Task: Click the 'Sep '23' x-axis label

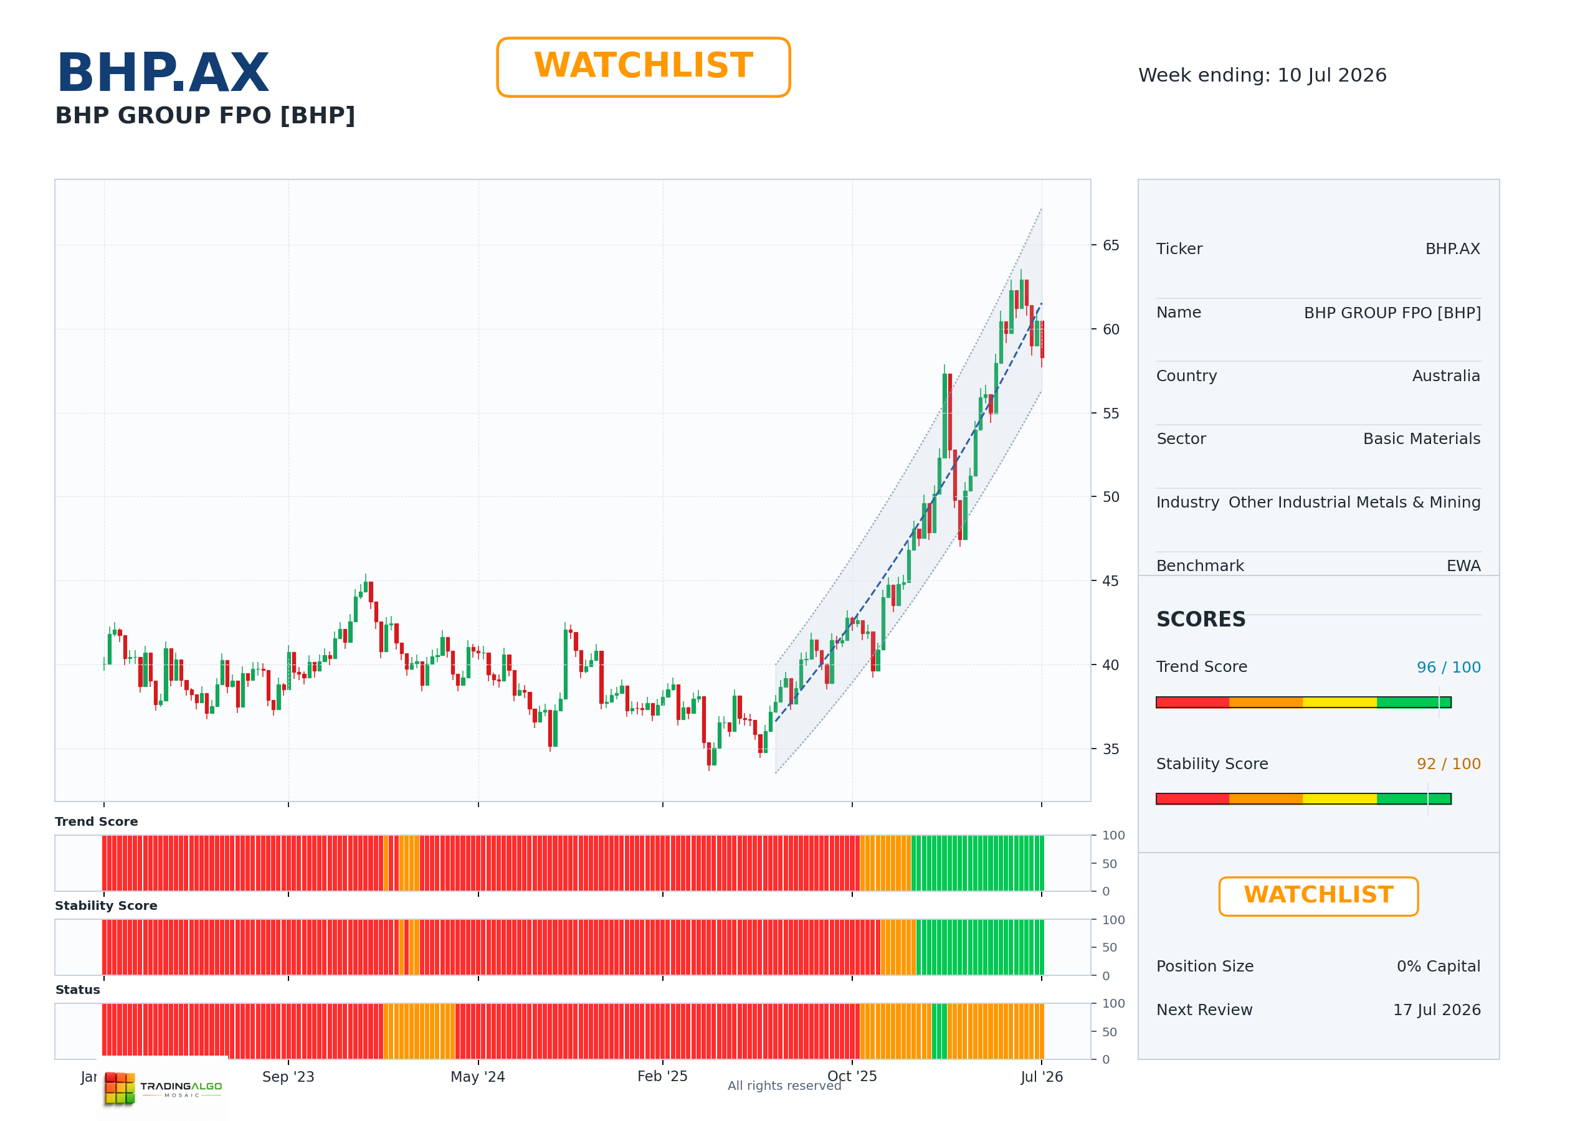Action: 288,1076
